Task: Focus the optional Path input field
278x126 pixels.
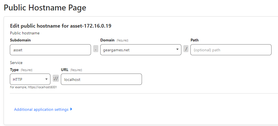Action: click(x=231, y=50)
